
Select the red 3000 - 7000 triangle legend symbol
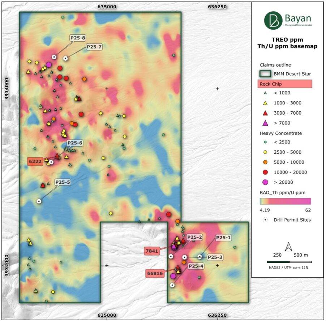click(x=265, y=113)
